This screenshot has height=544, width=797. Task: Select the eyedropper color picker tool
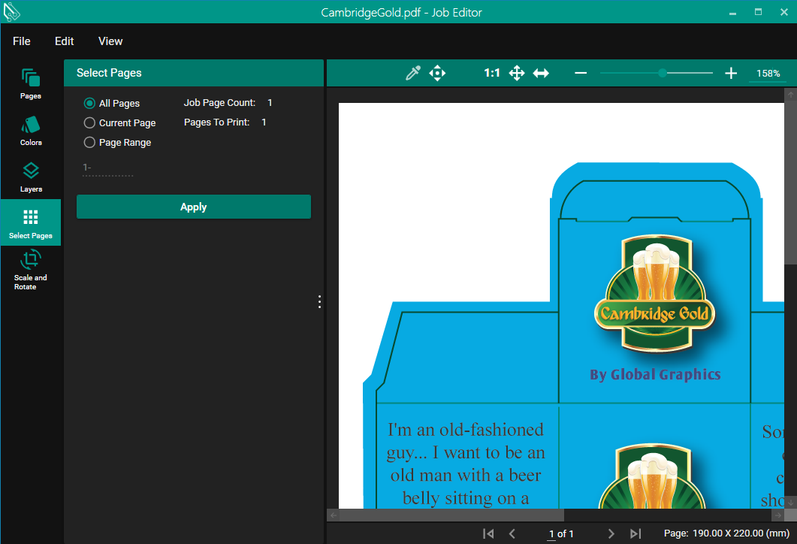click(x=412, y=73)
